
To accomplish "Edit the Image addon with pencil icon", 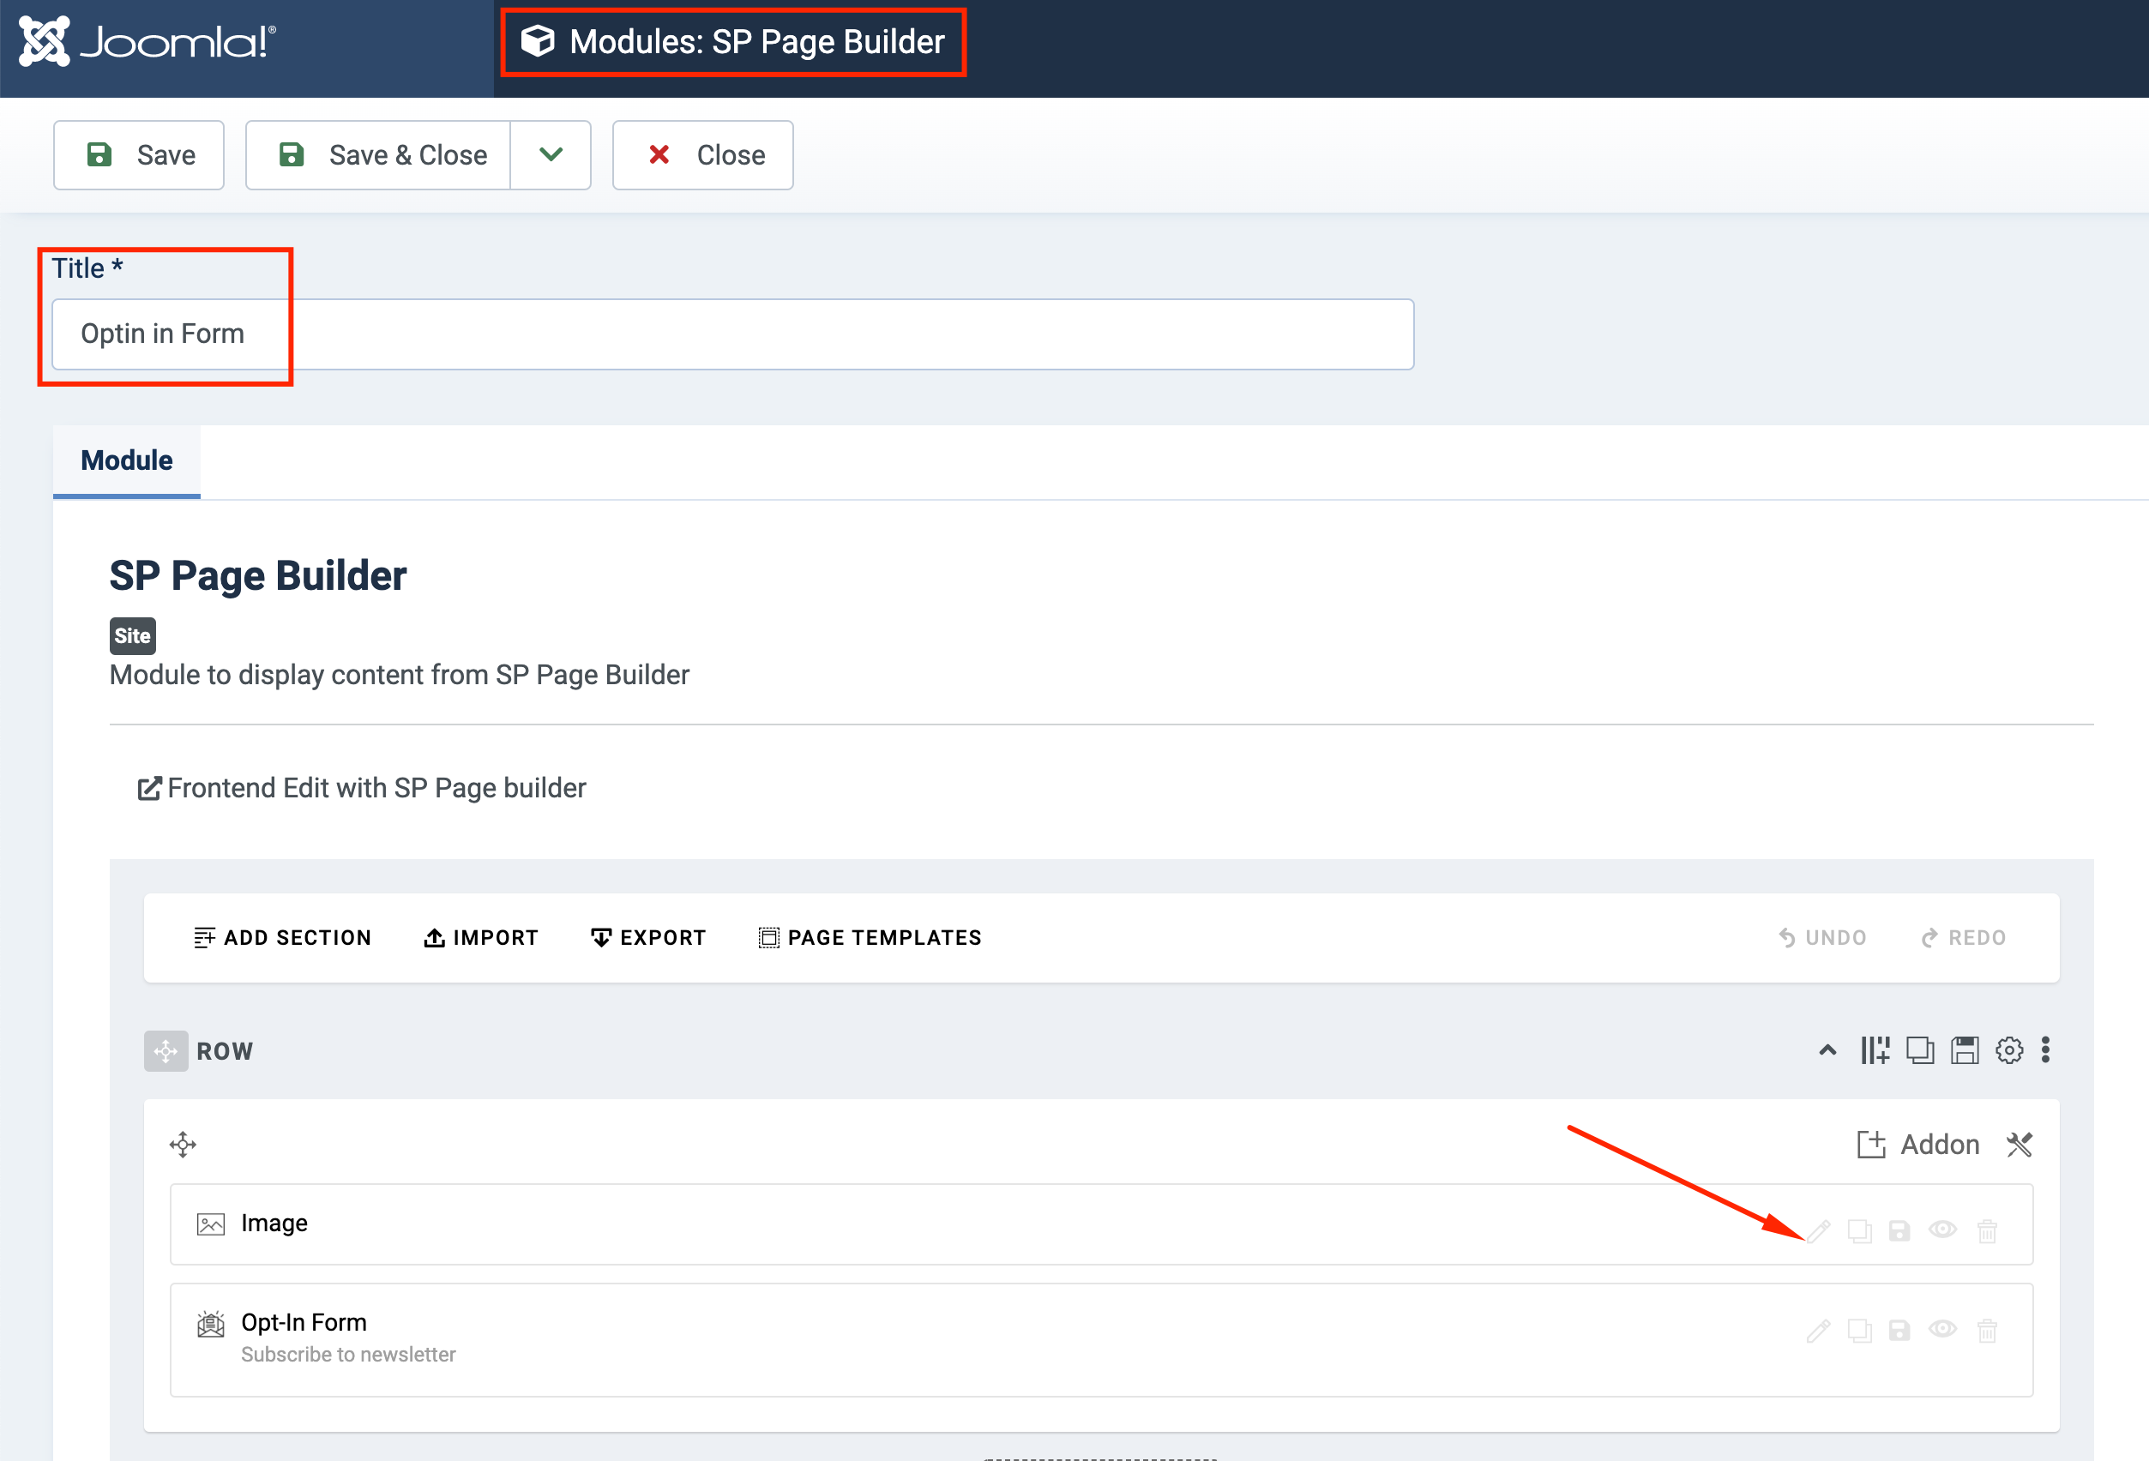I will pos(1819,1230).
